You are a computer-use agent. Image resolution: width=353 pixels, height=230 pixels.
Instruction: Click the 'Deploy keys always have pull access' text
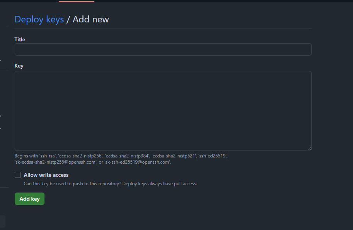pyautogui.click(x=160, y=184)
